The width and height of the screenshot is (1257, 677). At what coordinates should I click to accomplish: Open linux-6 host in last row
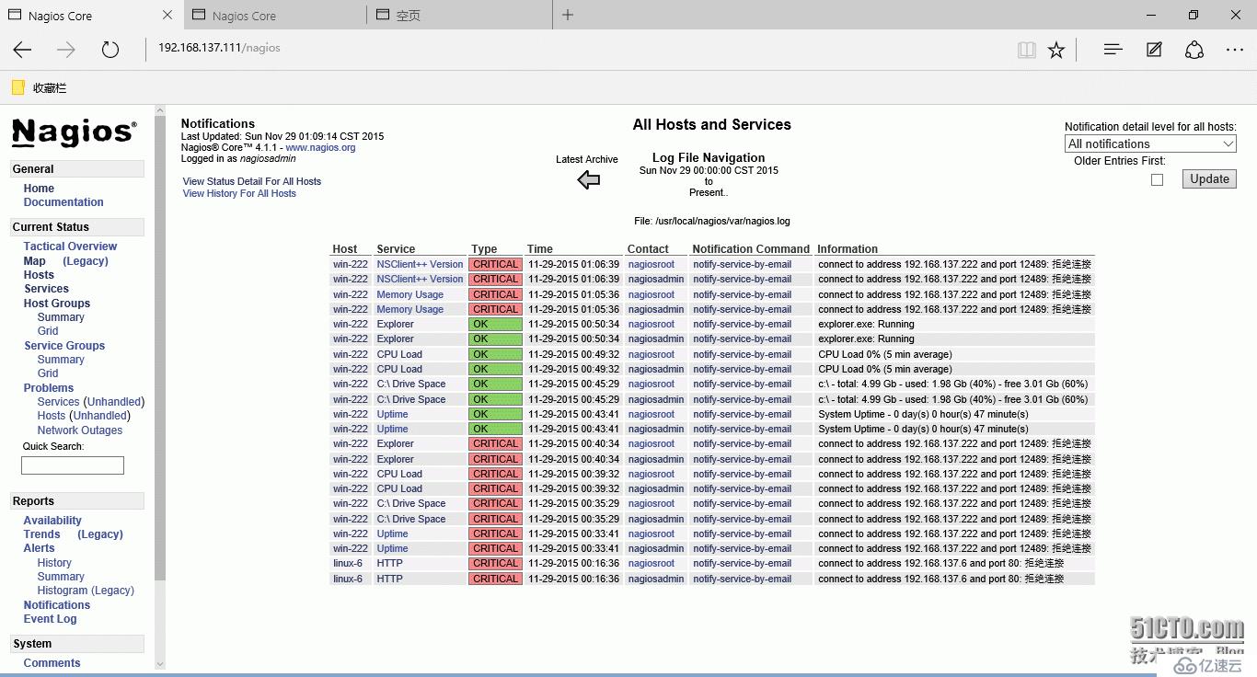click(x=348, y=579)
